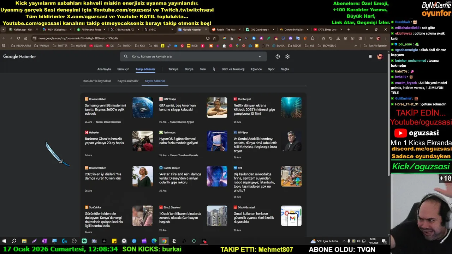This screenshot has width=452, height=254.
Task: Open File Explorer from taskbar
Action: coord(24,241)
